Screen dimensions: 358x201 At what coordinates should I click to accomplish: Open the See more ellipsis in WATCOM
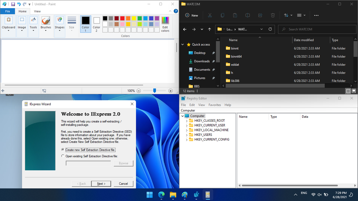point(316,15)
